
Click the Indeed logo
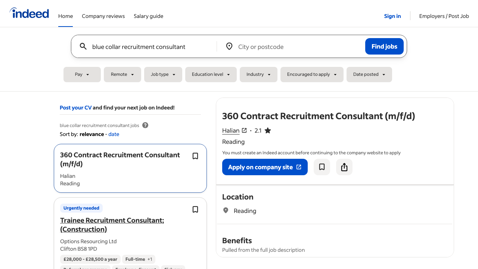(29, 13)
